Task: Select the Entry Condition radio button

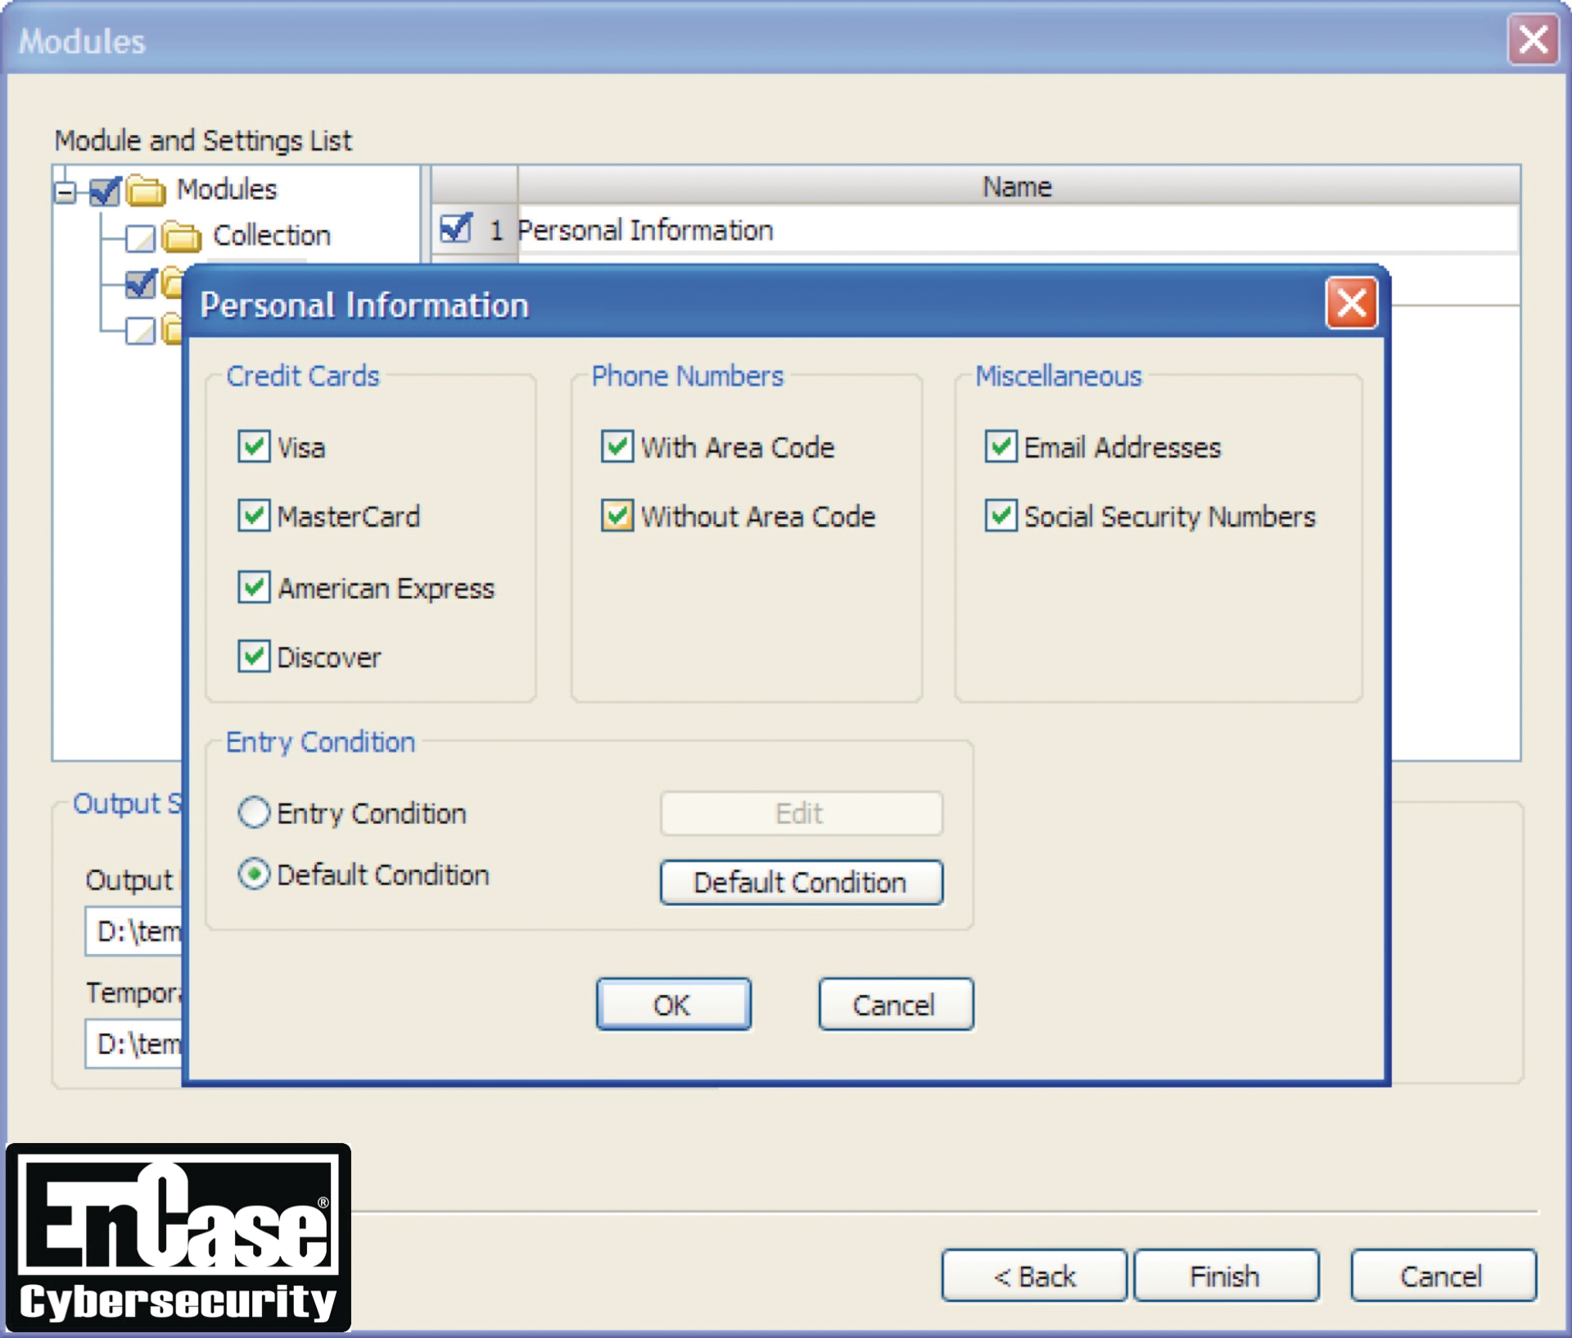Action: point(254,812)
